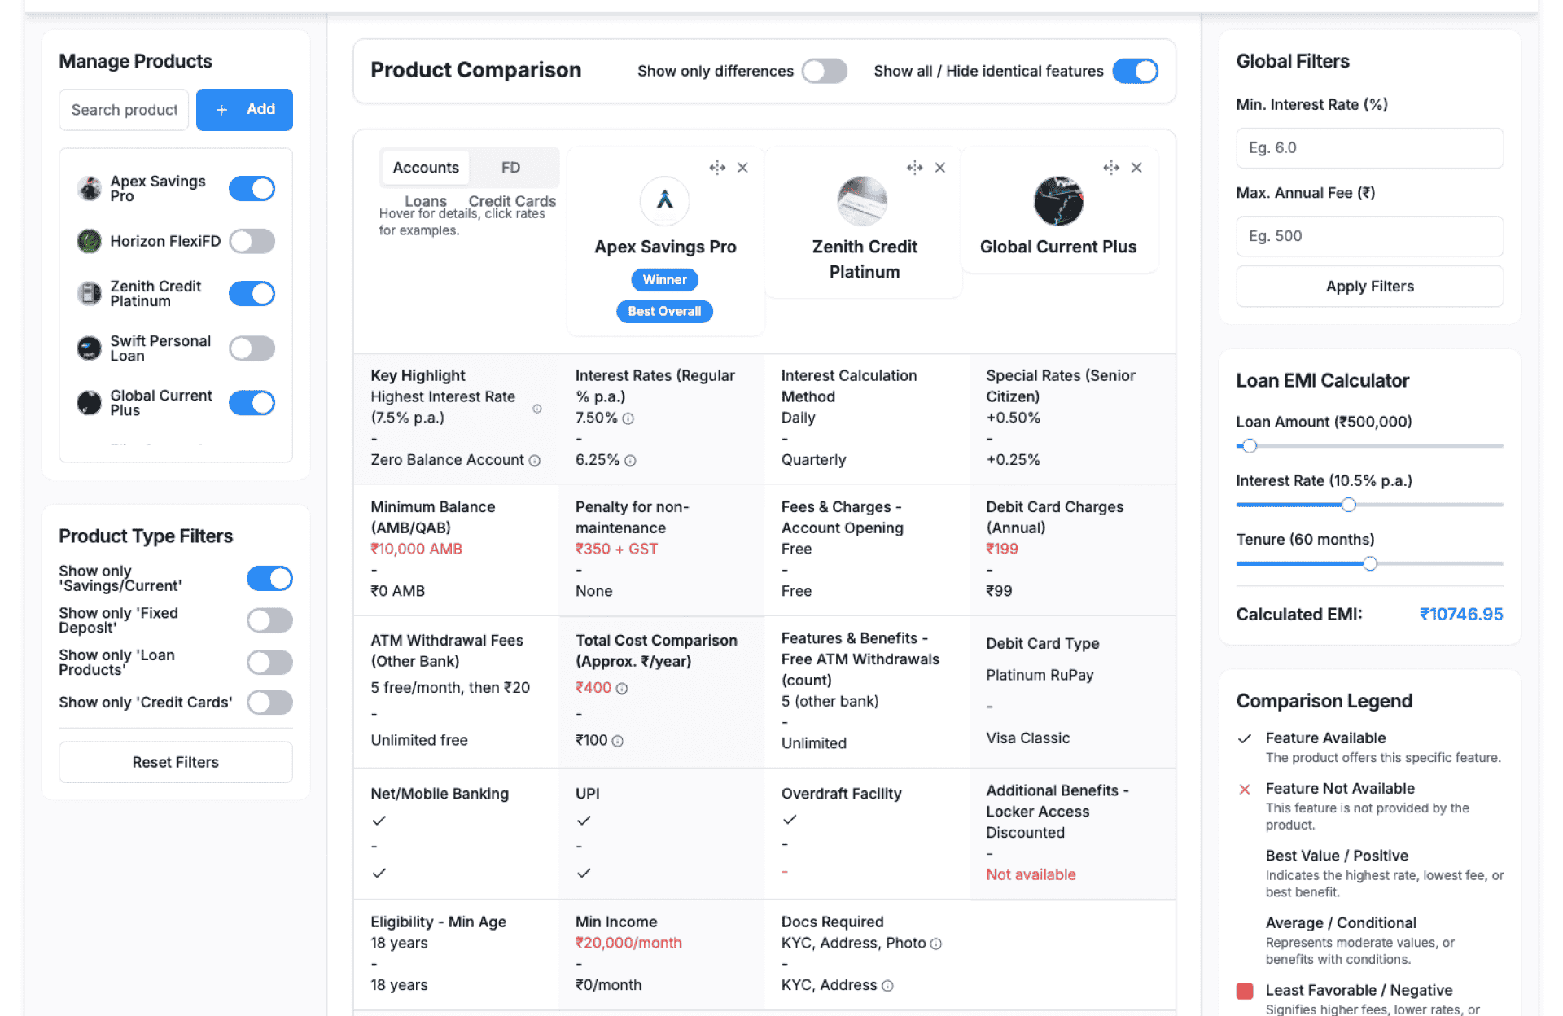
Task: Click the Apex Savings Pro logo in comparison header
Action: point(664,200)
